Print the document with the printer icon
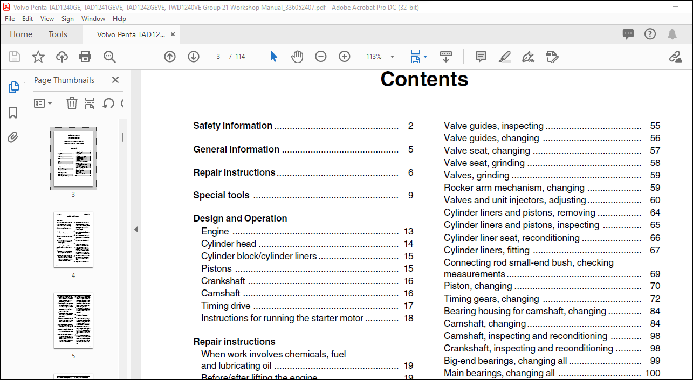The height and width of the screenshot is (380, 693). [85, 57]
